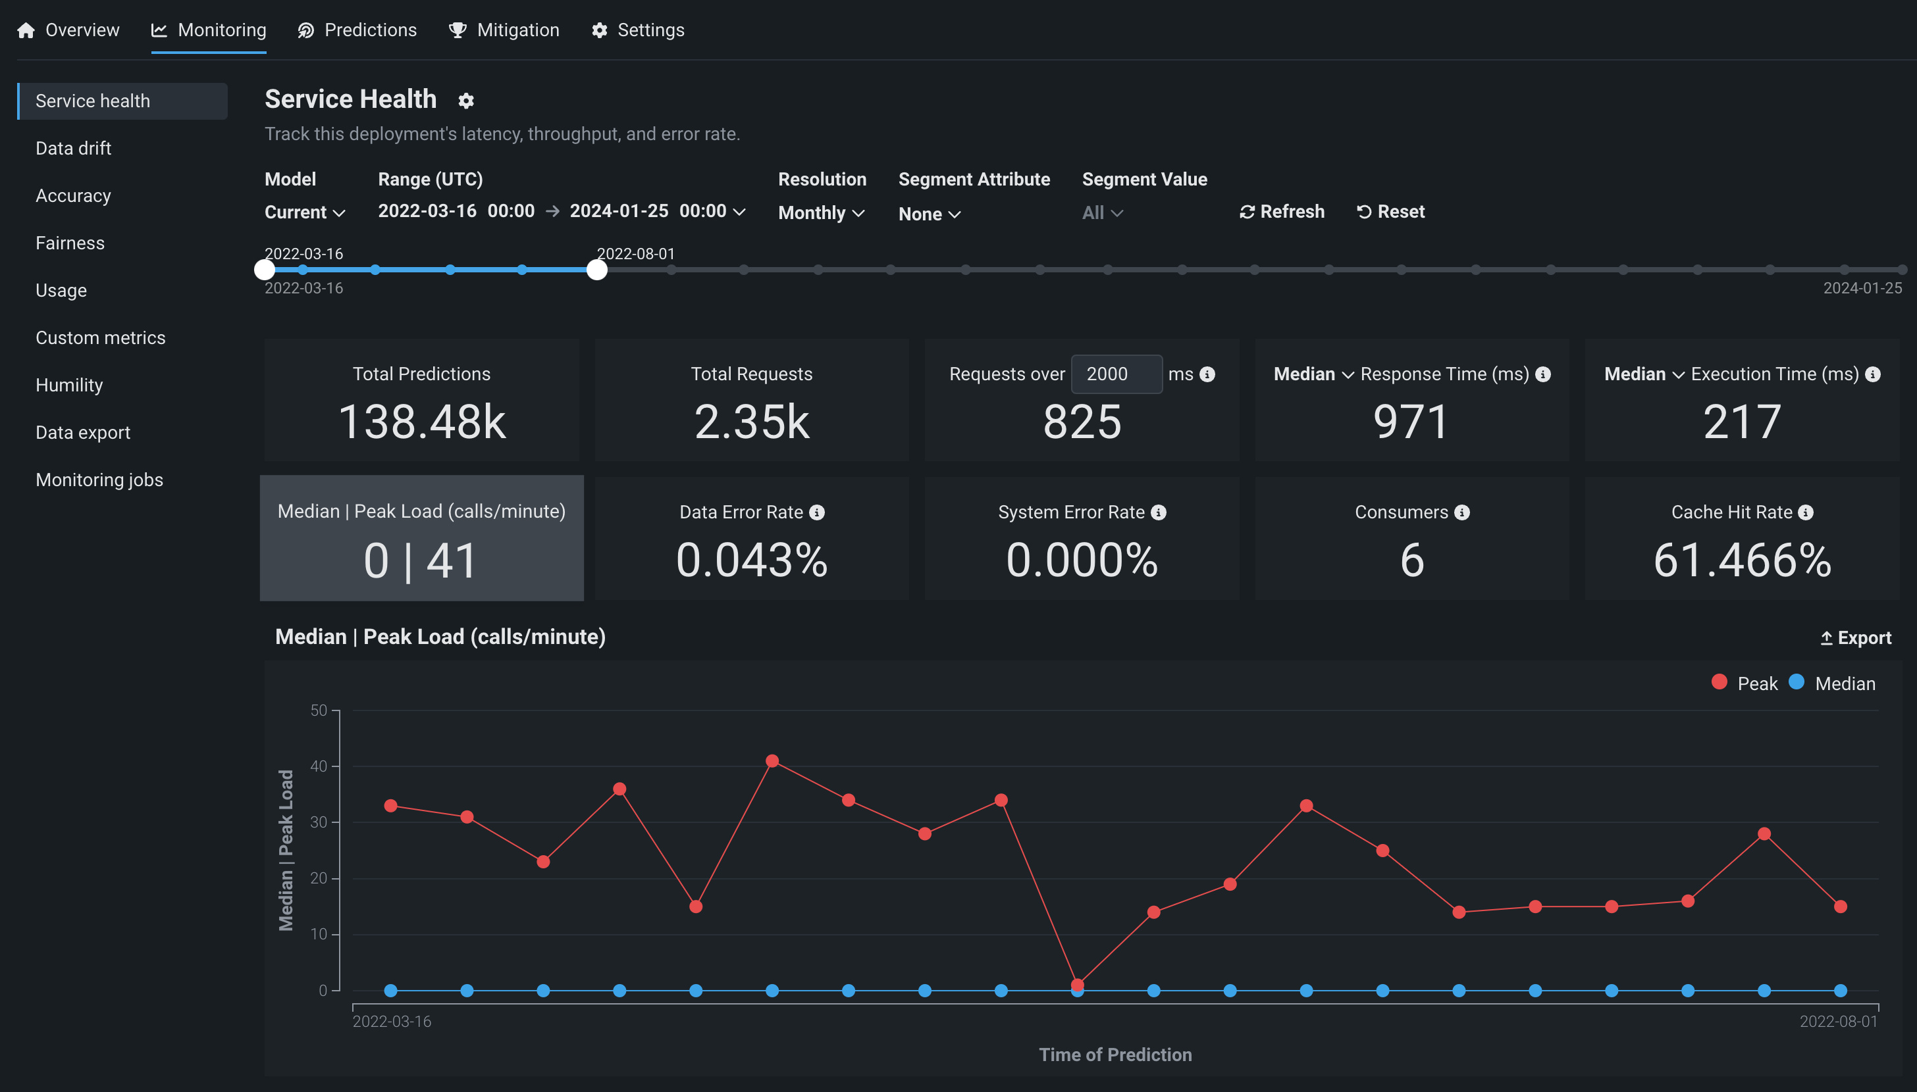The image size is (1917, 1092).
Task: Click System Error Rate info icon
Action: [1159, 512]
